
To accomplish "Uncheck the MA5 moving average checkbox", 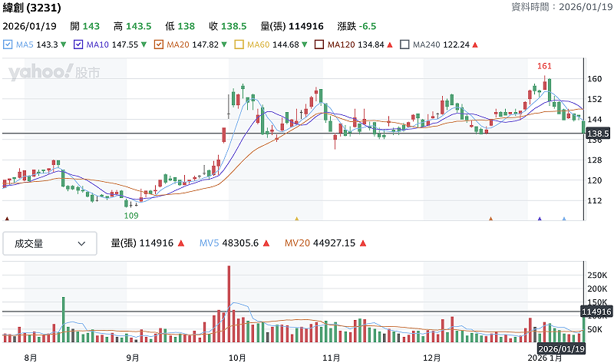I will pyautogui.click(x=8, y=45).
